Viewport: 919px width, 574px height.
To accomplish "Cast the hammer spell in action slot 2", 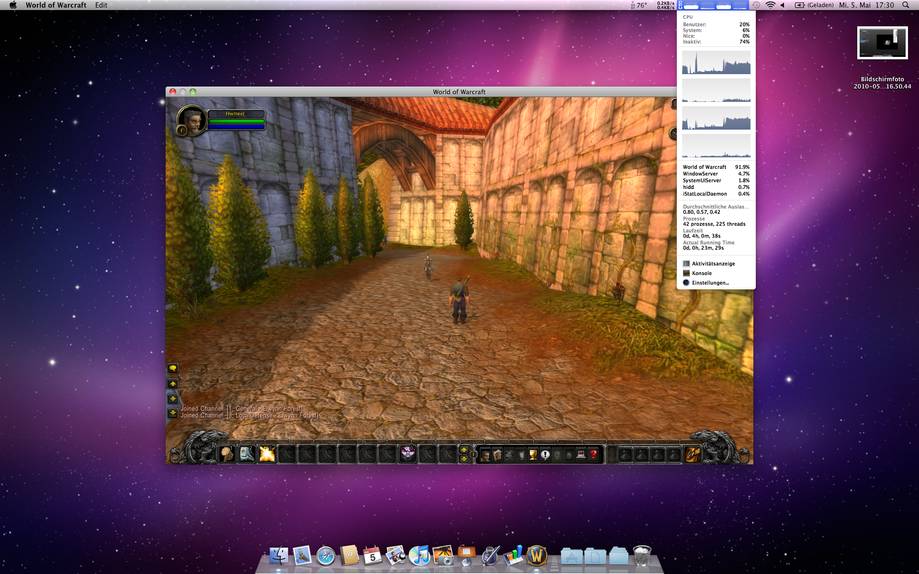I will tap(247, 453).
